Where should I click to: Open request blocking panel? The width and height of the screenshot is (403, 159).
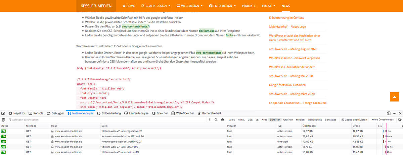coord(222,120)
